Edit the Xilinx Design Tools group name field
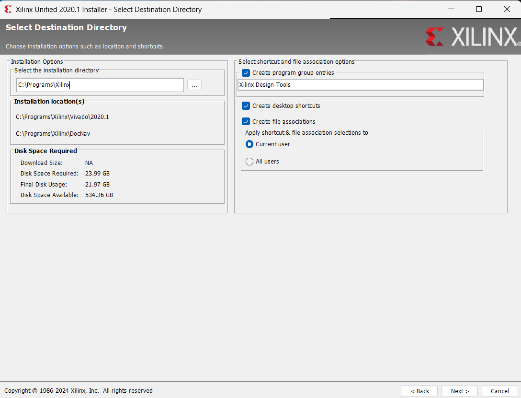 (361, 84)
